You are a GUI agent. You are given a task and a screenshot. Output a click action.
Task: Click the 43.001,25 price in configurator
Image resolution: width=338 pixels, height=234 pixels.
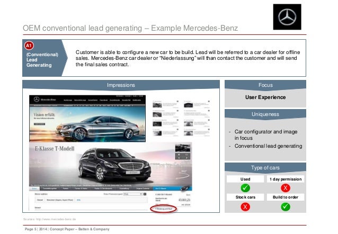pos(184,200)
